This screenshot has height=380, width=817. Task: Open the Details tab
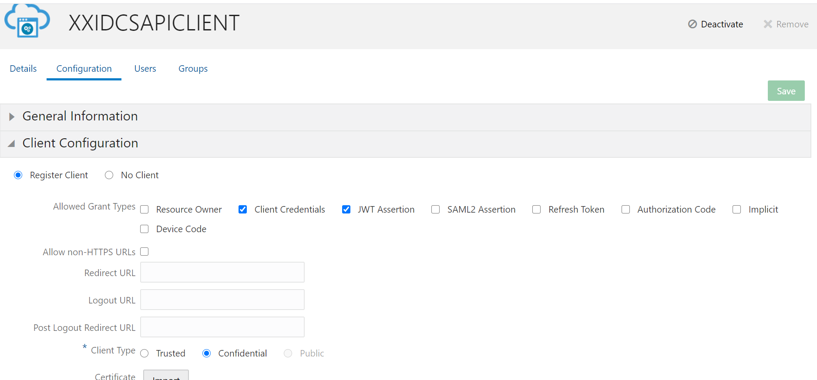pos(23,69)
